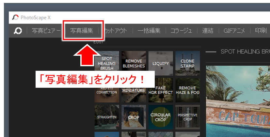The width and height of the screenshot is (270, 137).
Task: Select the Straighten tile
Action: 106,117
